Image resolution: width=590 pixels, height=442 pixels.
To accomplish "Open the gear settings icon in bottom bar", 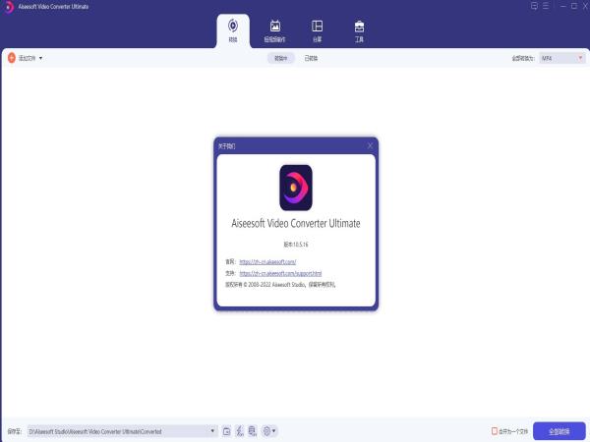I will tap(267, 431).
